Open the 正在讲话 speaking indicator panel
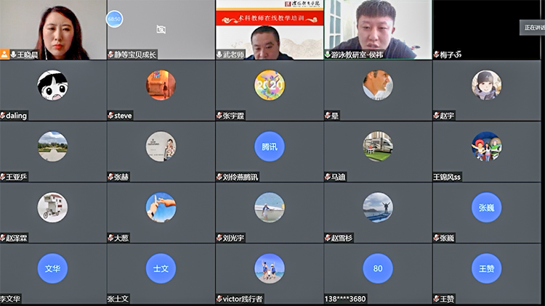Image resolution: width=545 pixels, height=306 pixels. point(533,28)
